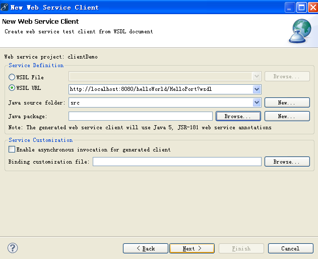Screen dimensions: 318x259
Task: Select the WSDL File radio button
Action: point(12,77)
